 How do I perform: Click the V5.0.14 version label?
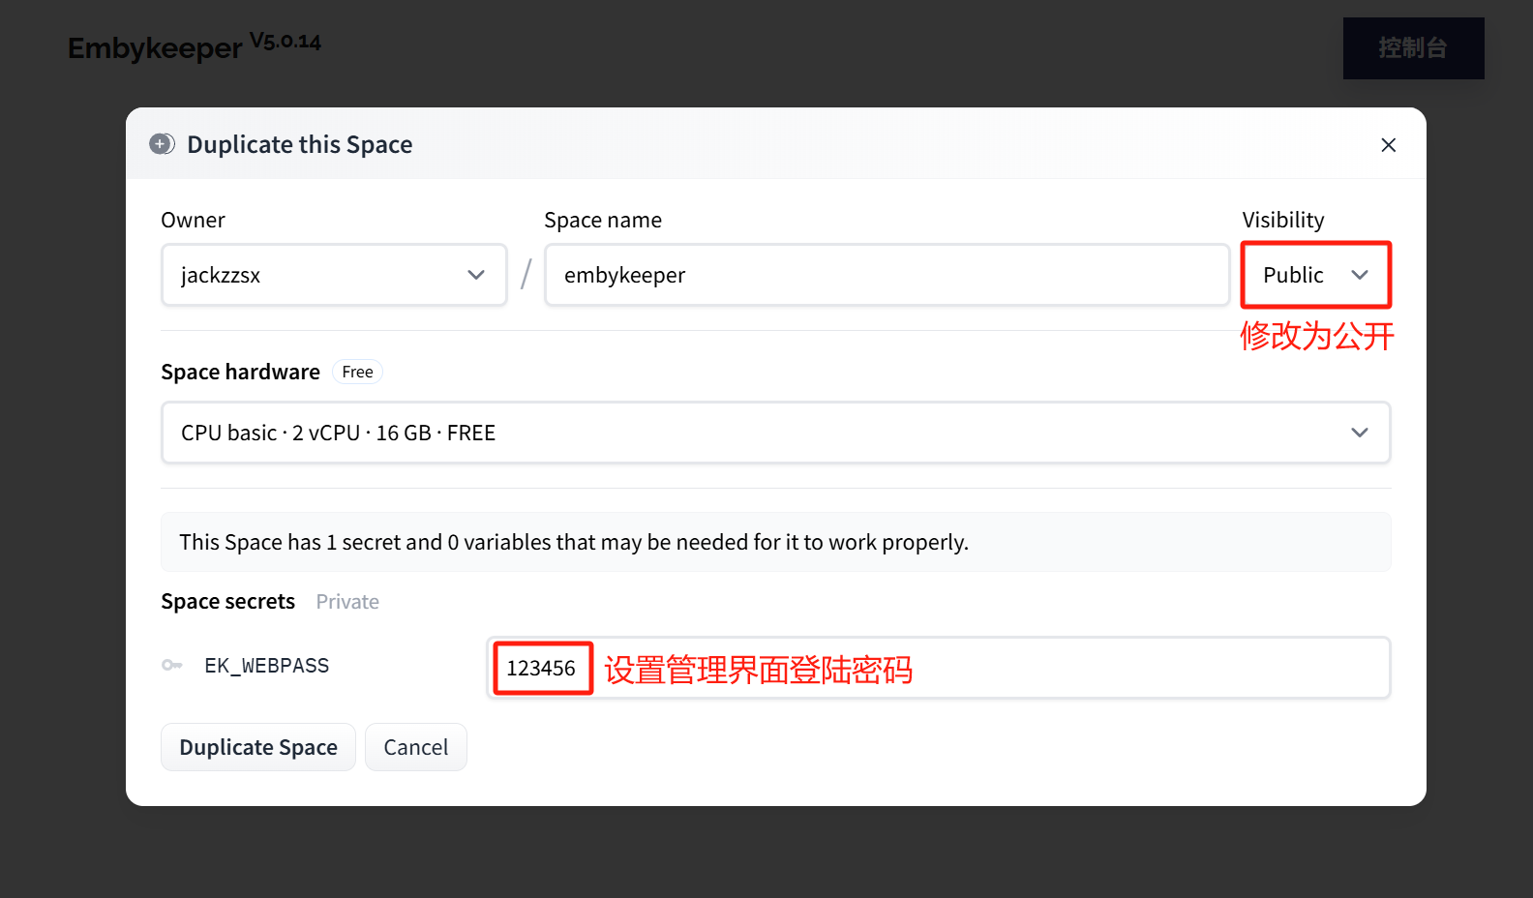coord(286,42)
